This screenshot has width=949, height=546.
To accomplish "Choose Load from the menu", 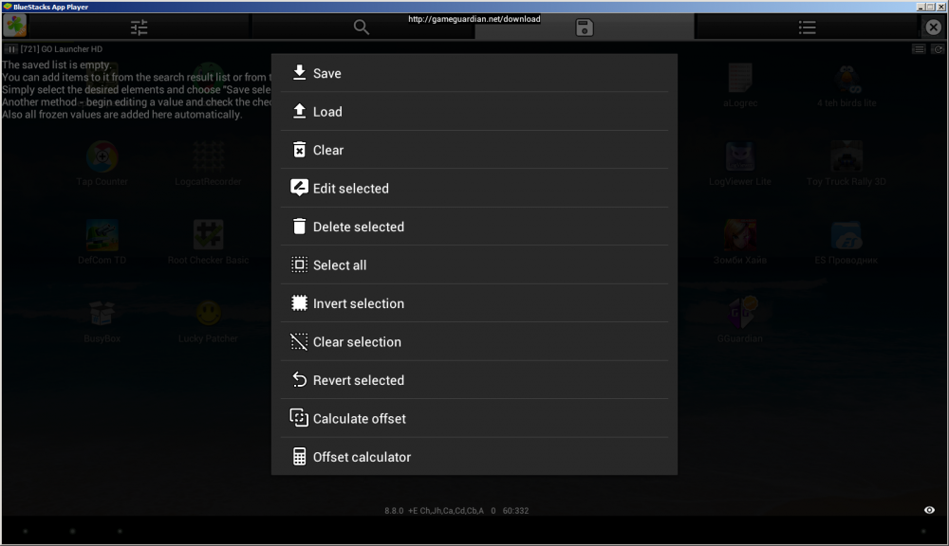I will point(327,112).
